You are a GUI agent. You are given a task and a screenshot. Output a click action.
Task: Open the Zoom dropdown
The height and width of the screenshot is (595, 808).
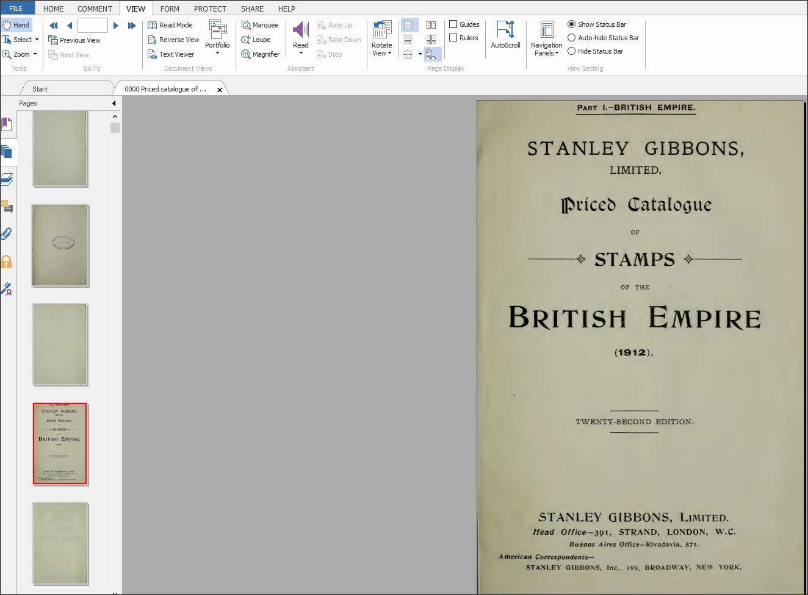click(x=35, y=54)
